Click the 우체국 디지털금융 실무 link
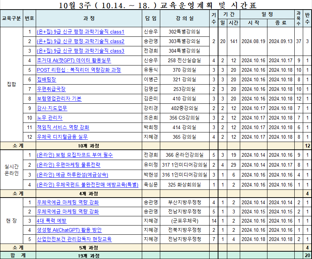Viewport: 312px width, 259px height. click(62, 137)
